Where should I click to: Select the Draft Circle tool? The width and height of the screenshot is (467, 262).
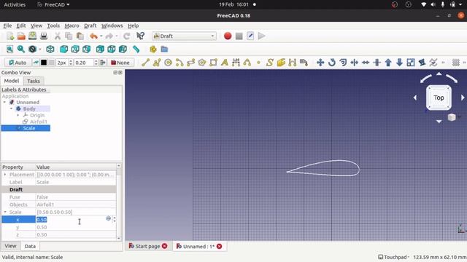tap(168, 63)
